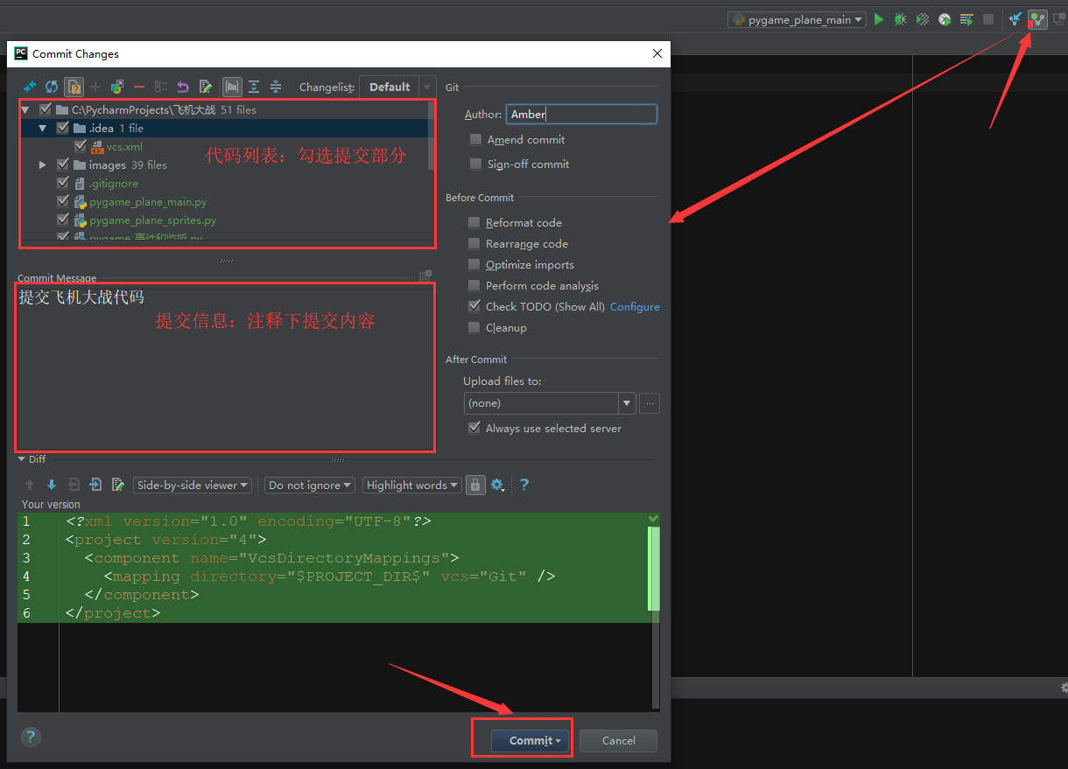Click Run with Coverage icon in main toolbar
The image size is (1068, 769).
(x=923, y=19)
